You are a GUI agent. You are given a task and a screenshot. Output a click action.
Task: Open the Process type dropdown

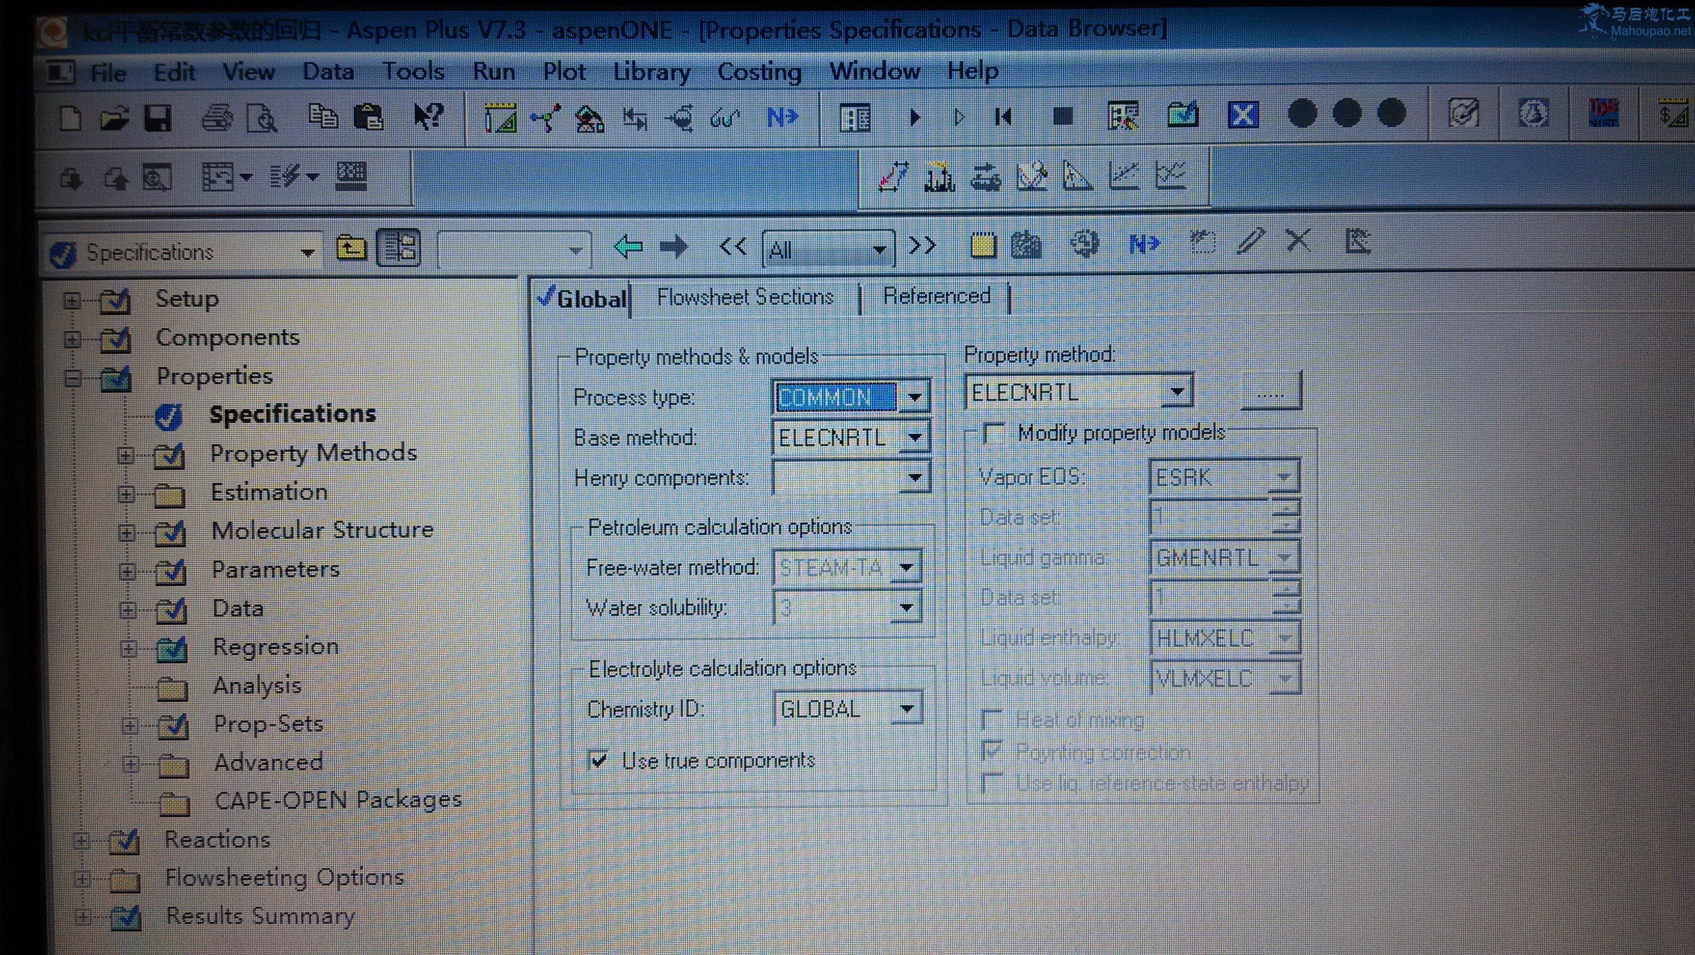click(914, 397)
